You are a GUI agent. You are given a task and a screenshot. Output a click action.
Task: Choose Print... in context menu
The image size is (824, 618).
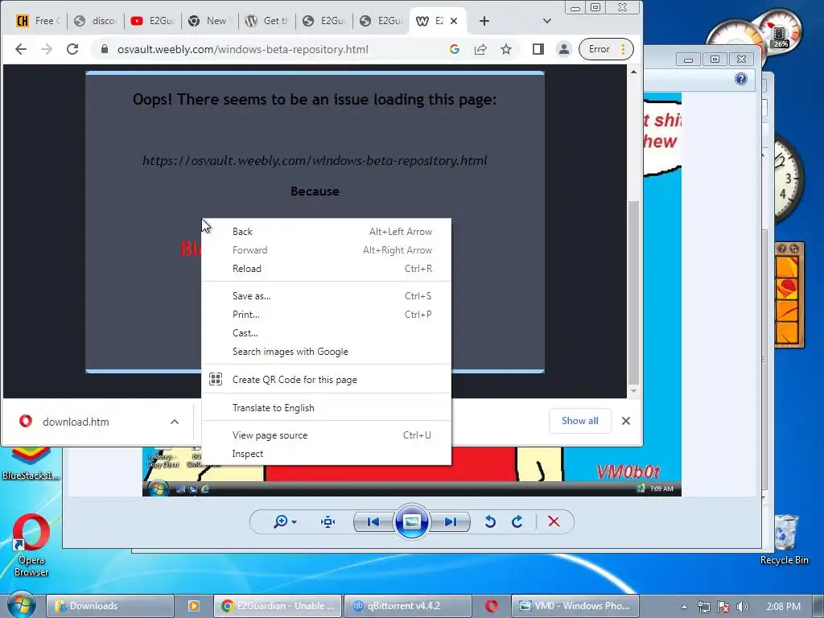(327, 315)
